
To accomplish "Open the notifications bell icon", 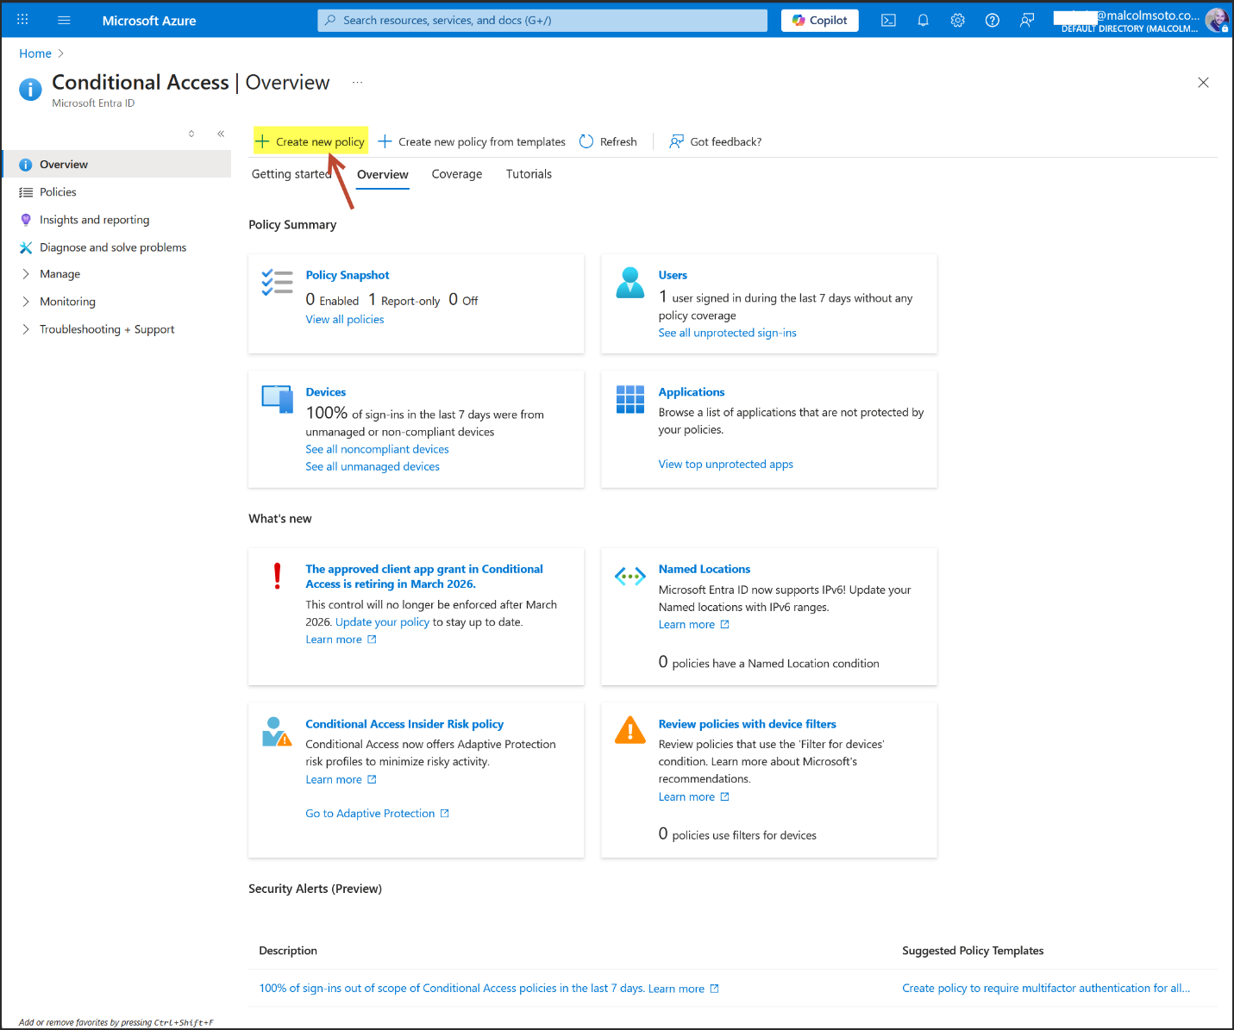I will [x=923, y=21].
